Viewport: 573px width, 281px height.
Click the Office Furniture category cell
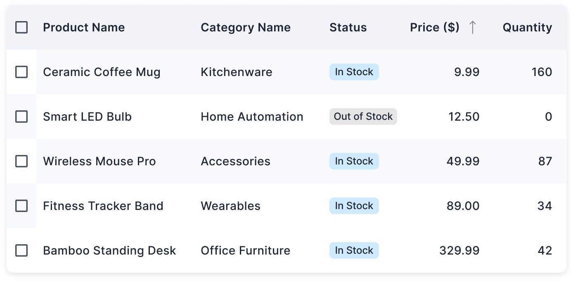[x=246, y=250]
